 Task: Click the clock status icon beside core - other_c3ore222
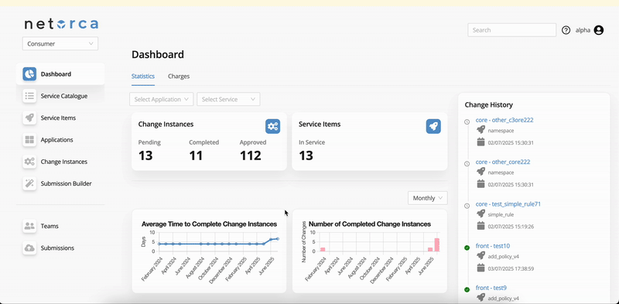point(467,121)
